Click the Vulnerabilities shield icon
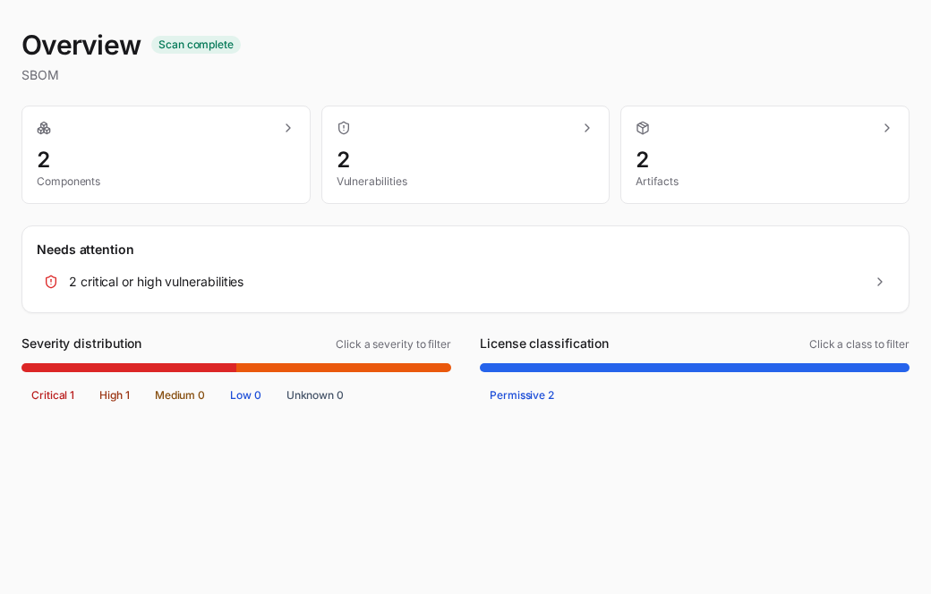Viewport: 931px width, 594px height. [344, 128]
